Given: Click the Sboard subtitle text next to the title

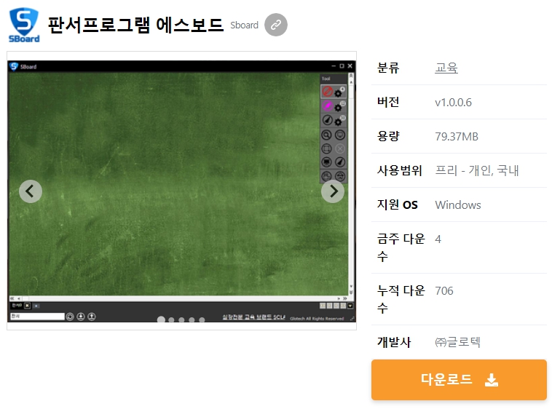Looking at the screenshot, I should (244, 25).
